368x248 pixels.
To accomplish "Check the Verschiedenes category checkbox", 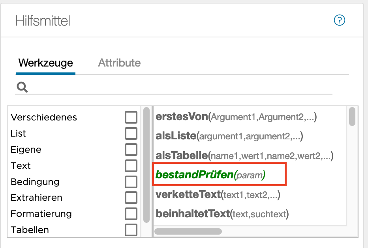I will (131, 117).
